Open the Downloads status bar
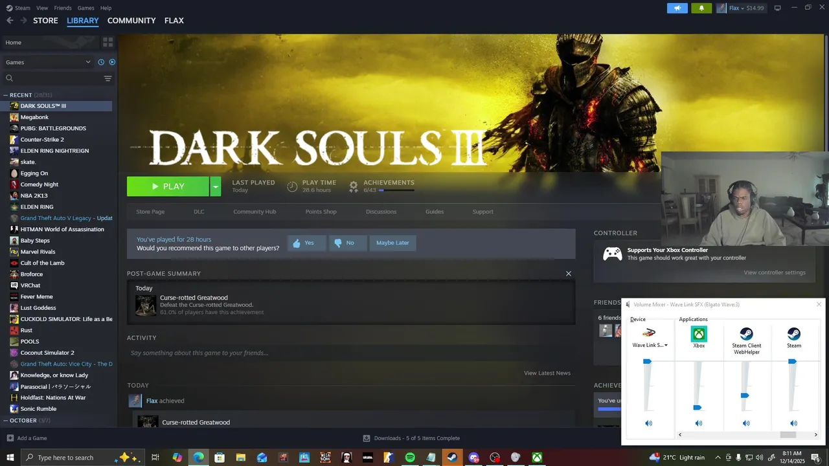The image size is (829, 466). pos(411,438)
